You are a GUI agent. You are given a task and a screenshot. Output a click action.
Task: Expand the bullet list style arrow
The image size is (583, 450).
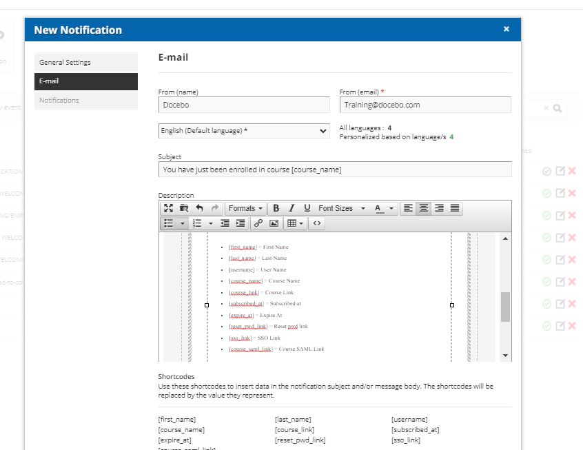182,223
